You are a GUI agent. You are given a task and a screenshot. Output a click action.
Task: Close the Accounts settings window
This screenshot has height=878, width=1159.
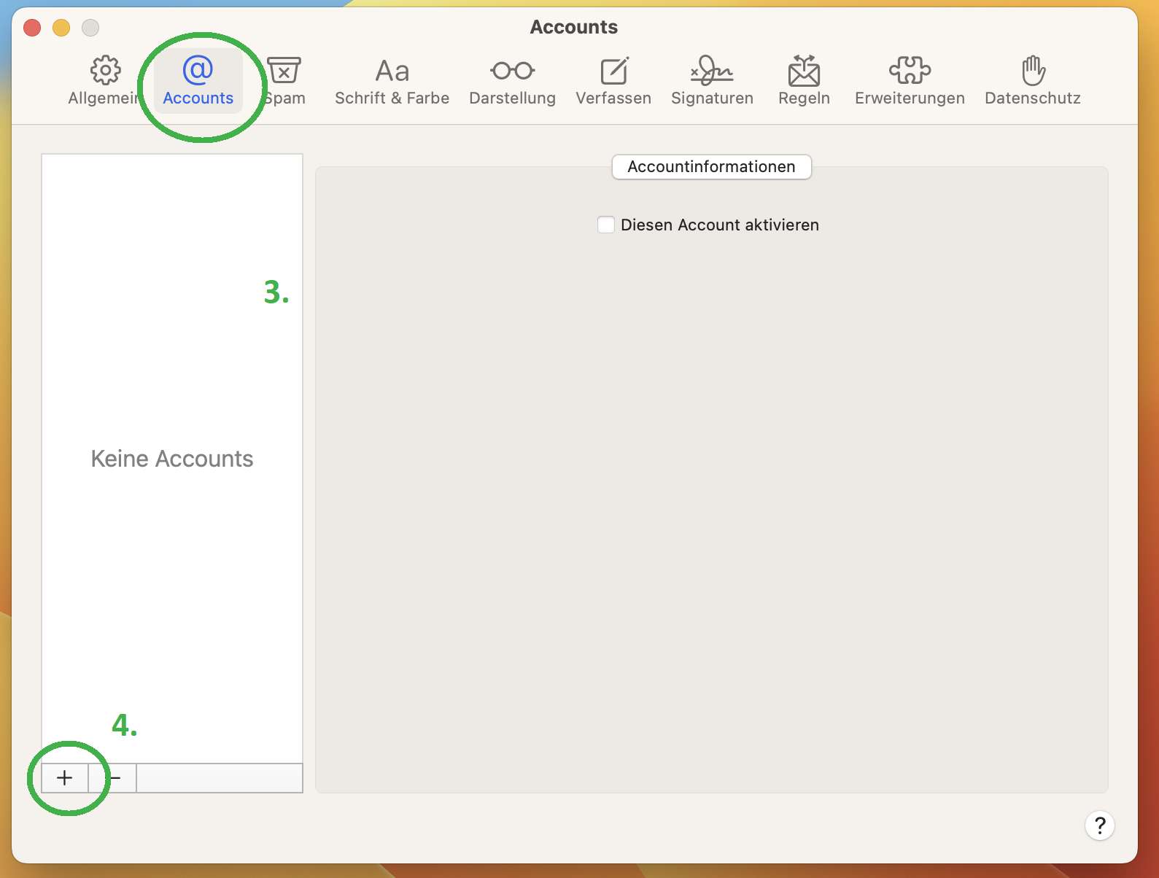[32, 28]
